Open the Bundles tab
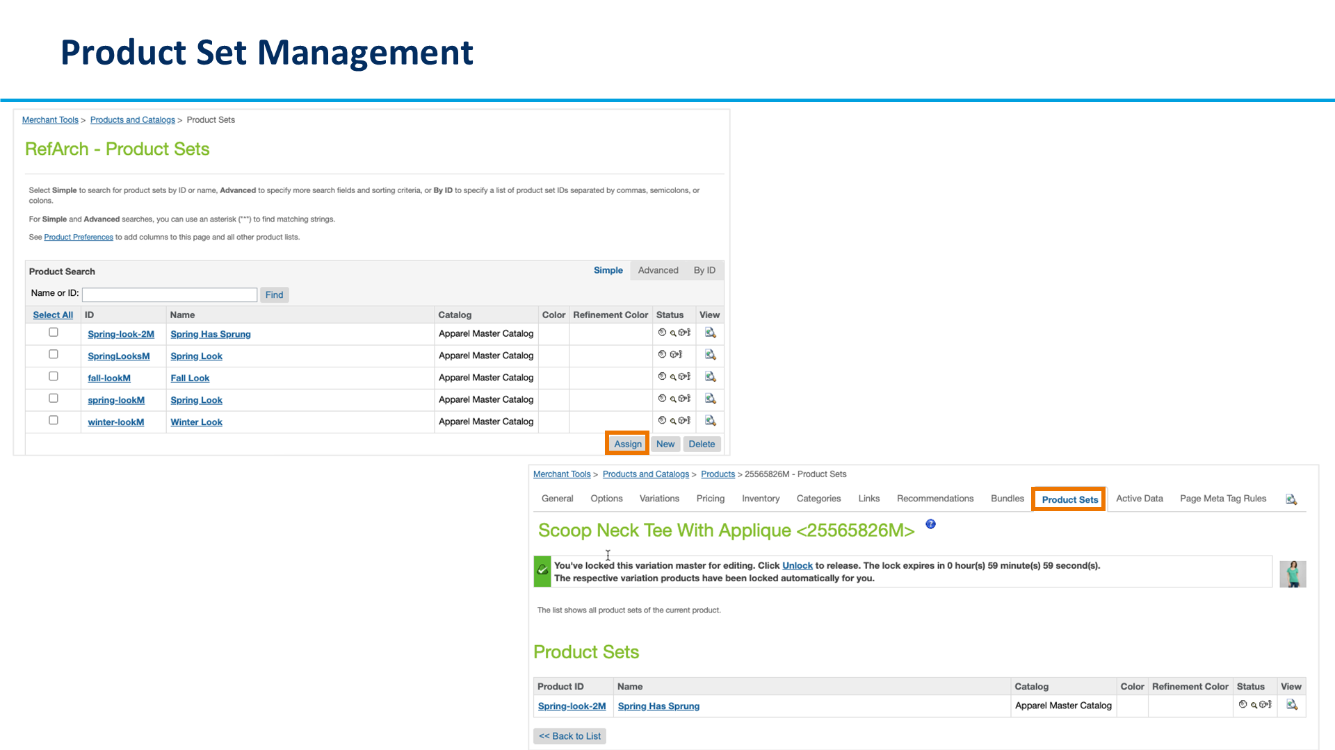The width and height of the screenshot is (1335, 750). tap(1007, 499)
